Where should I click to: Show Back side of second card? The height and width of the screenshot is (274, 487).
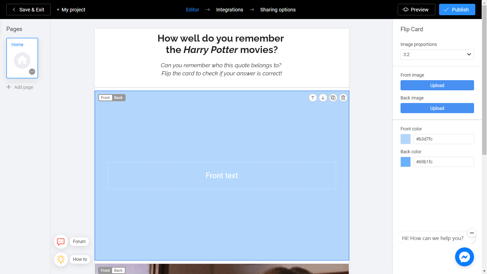pos(118,270)
